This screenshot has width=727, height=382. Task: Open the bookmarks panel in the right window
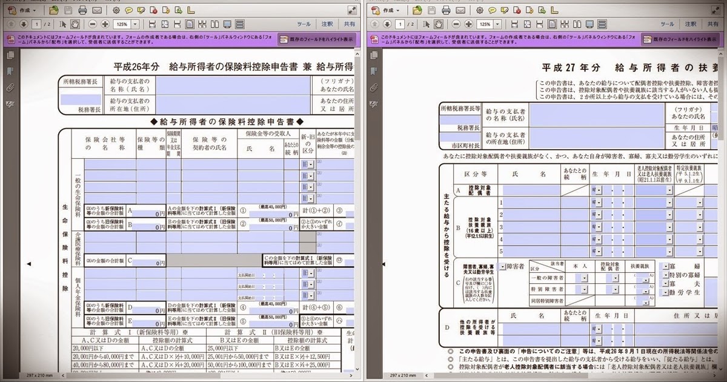click(373, 71)
